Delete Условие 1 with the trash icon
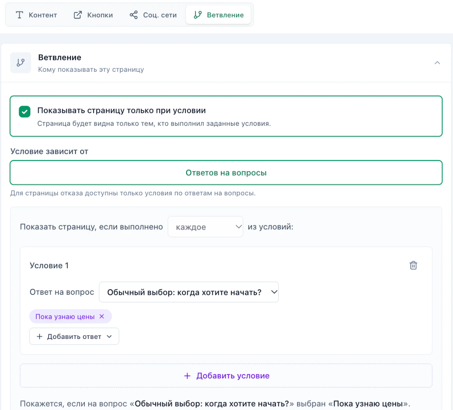 (x=413, y=265)
